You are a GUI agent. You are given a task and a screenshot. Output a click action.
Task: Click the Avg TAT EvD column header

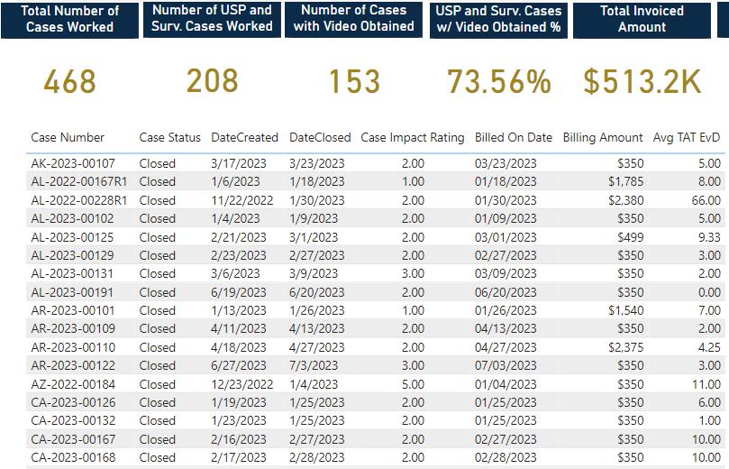687,138
